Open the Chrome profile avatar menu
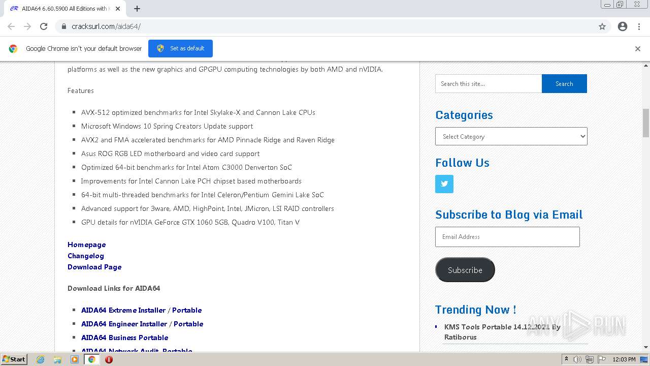650x366 pixels. coord(623,26)
